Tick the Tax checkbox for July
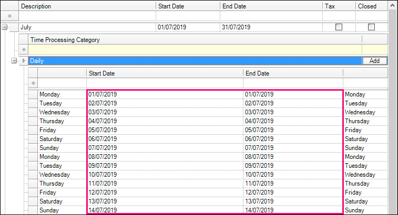 (339, 27)
